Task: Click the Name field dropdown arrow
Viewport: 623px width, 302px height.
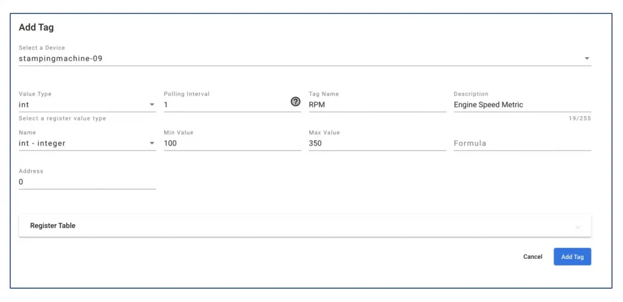Action: (151, 143)
